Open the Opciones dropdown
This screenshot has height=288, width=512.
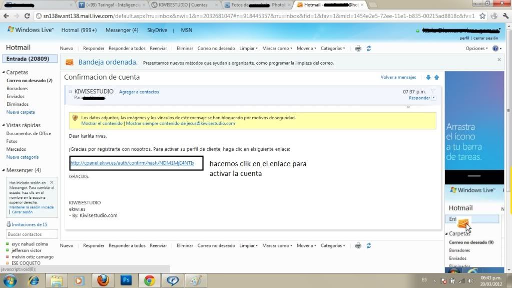click(477, 49)
